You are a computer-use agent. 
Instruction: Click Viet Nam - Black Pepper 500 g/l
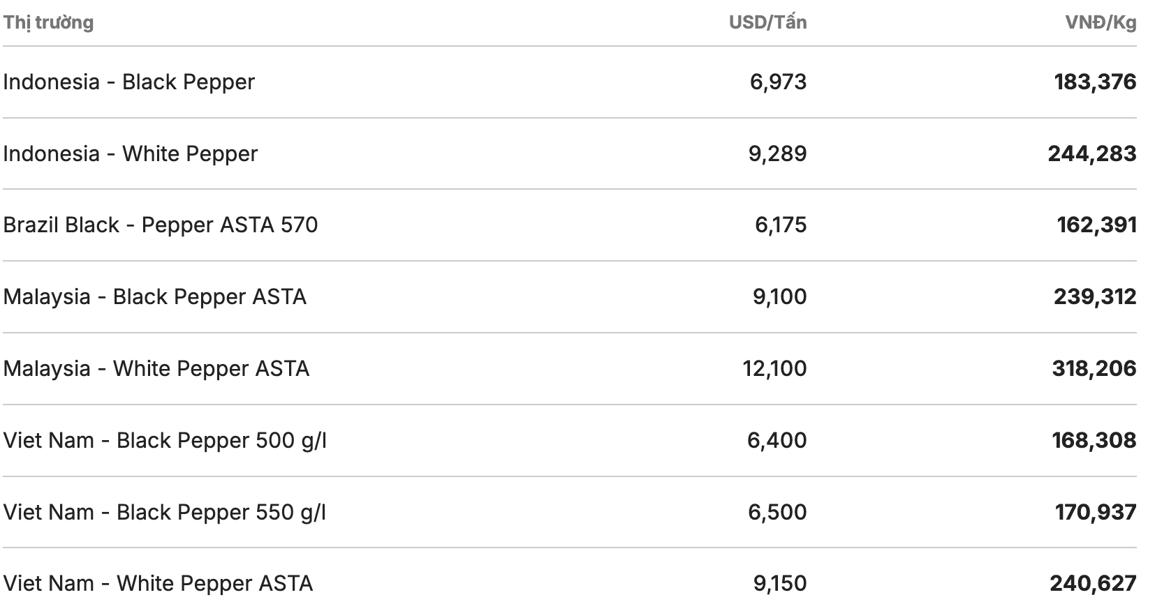tap(165, 440)
